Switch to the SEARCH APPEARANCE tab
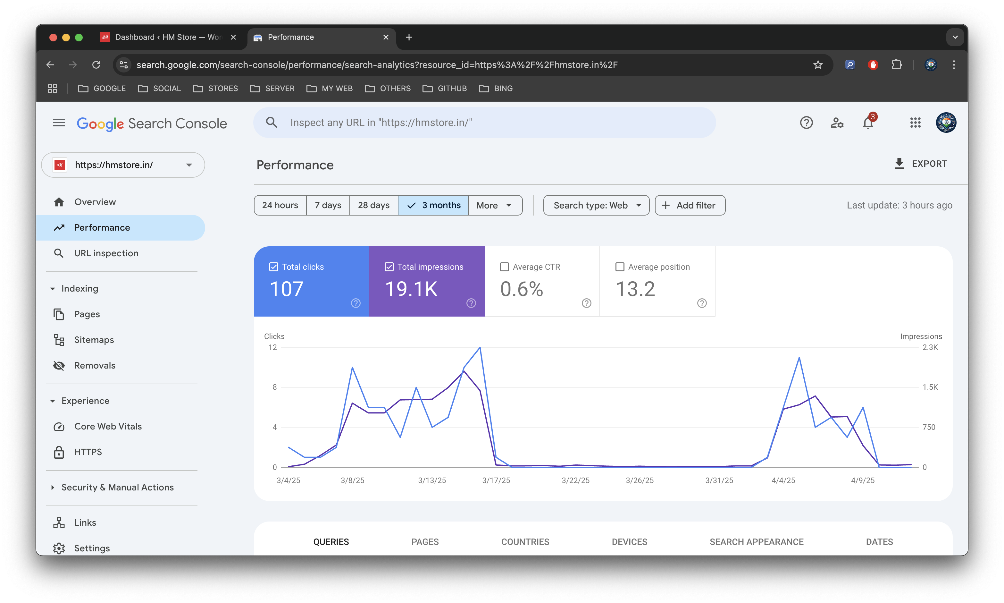1004x603 pixels. (756, 542)
